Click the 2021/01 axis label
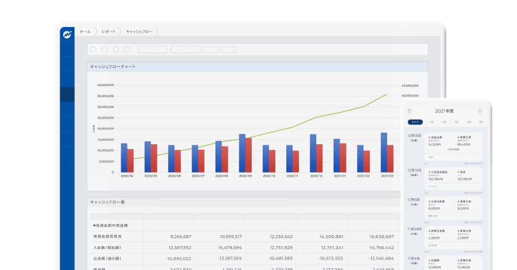517x270 pixels. (340, 176)
